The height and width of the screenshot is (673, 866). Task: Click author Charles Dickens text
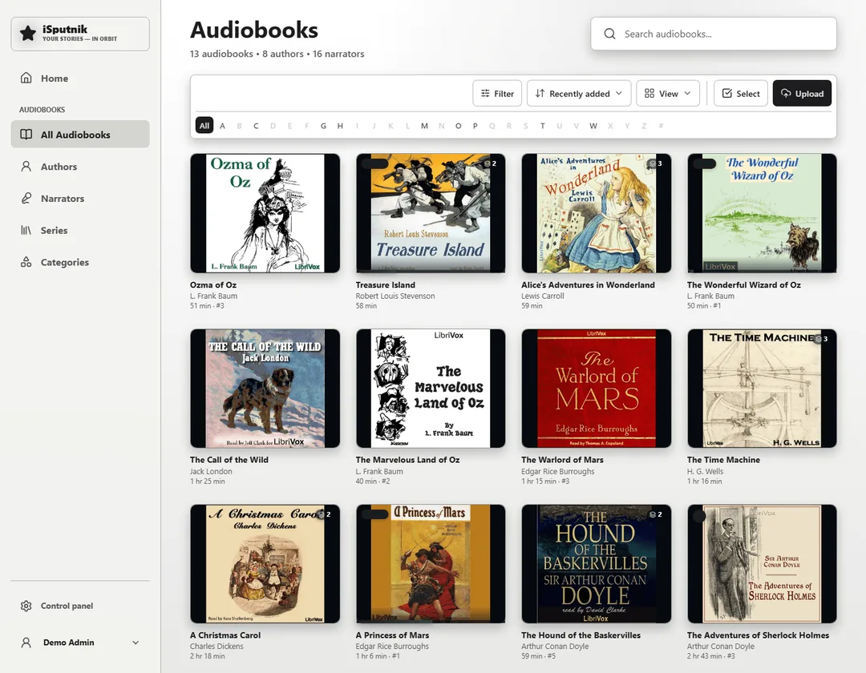[x=216, y=646]
